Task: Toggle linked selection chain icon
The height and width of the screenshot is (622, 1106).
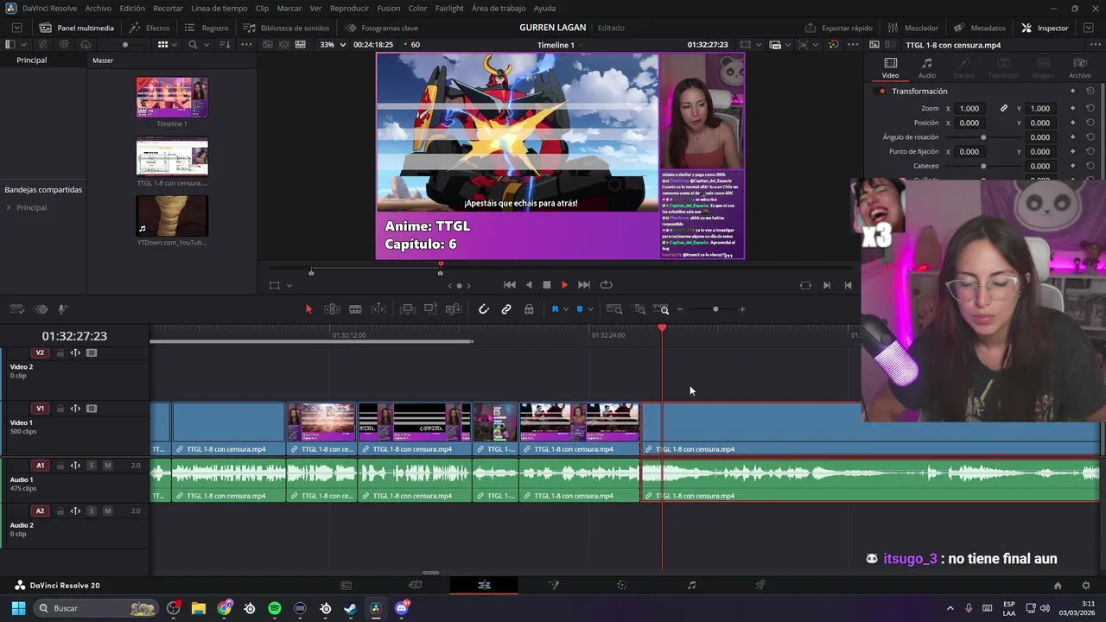Action: click(x=506, y=309)
